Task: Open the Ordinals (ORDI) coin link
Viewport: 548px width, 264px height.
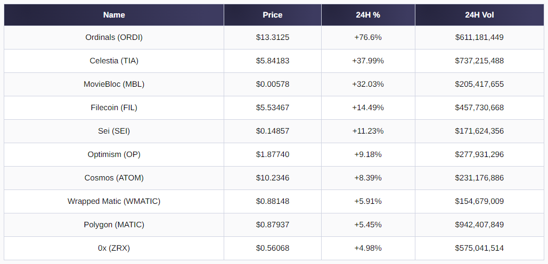Action: pyautogui.click(x=114, y=37)
